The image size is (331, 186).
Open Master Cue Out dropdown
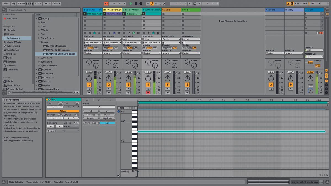tap(314, 50)
